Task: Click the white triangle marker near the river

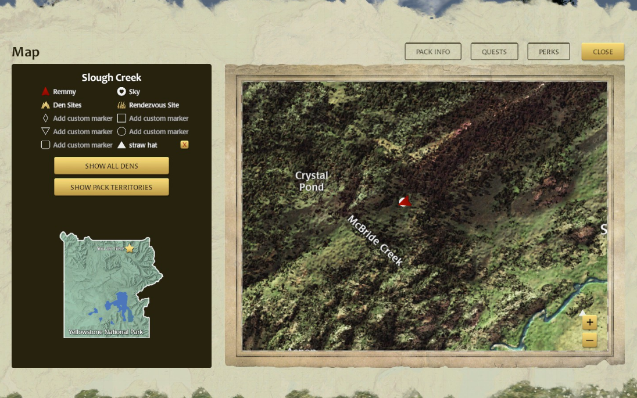Action: pyautogui.click(x=582, y=313)
